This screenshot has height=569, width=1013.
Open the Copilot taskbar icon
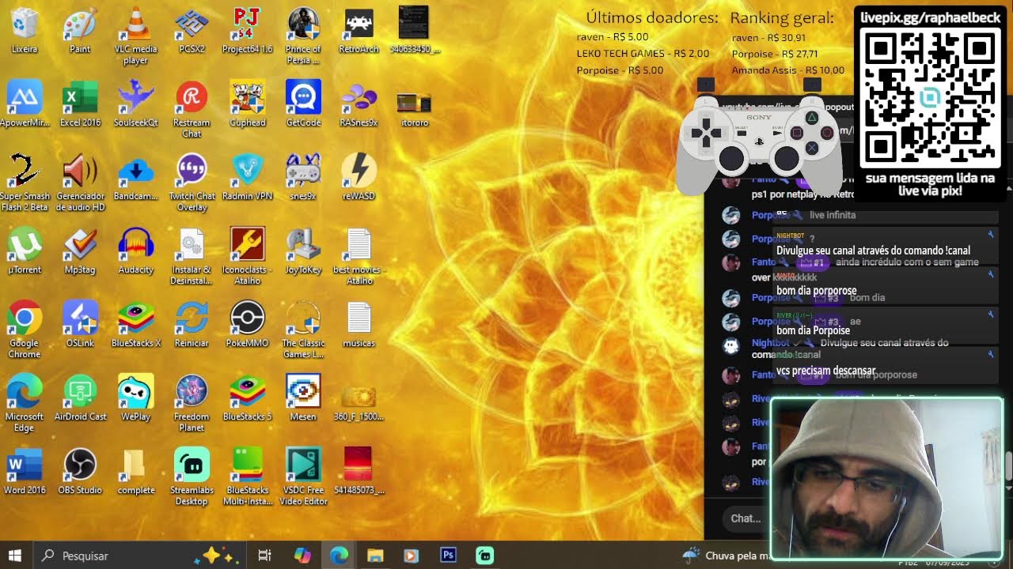point(302,556)
